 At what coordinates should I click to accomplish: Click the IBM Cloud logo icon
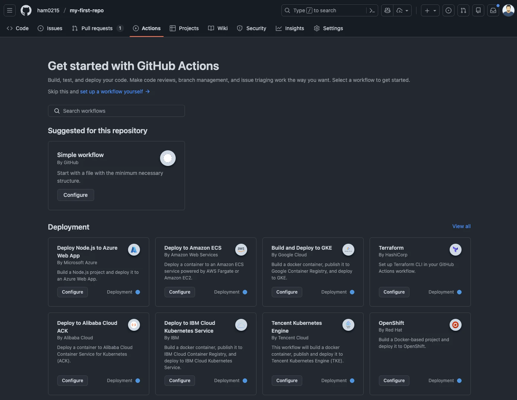pos(241,325)
